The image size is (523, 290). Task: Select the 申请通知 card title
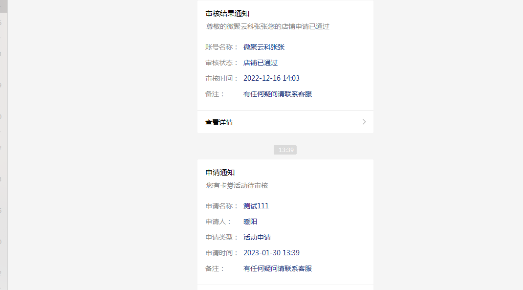click(x=220, y=173)
